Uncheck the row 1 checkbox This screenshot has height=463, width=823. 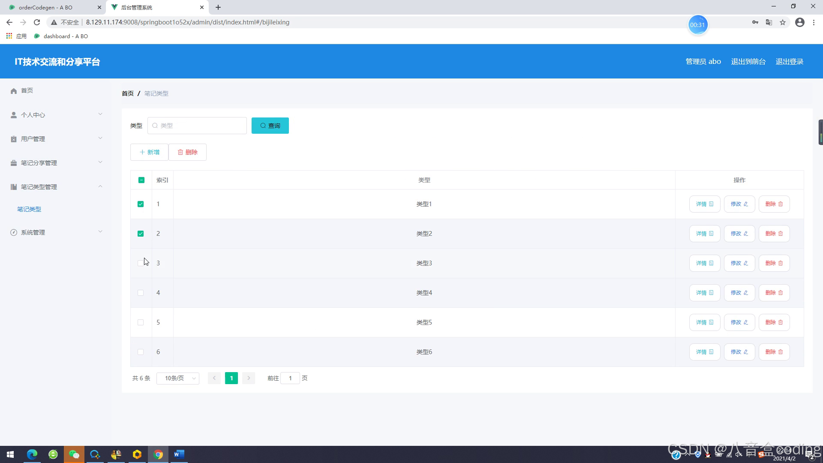tap(141, 204)
